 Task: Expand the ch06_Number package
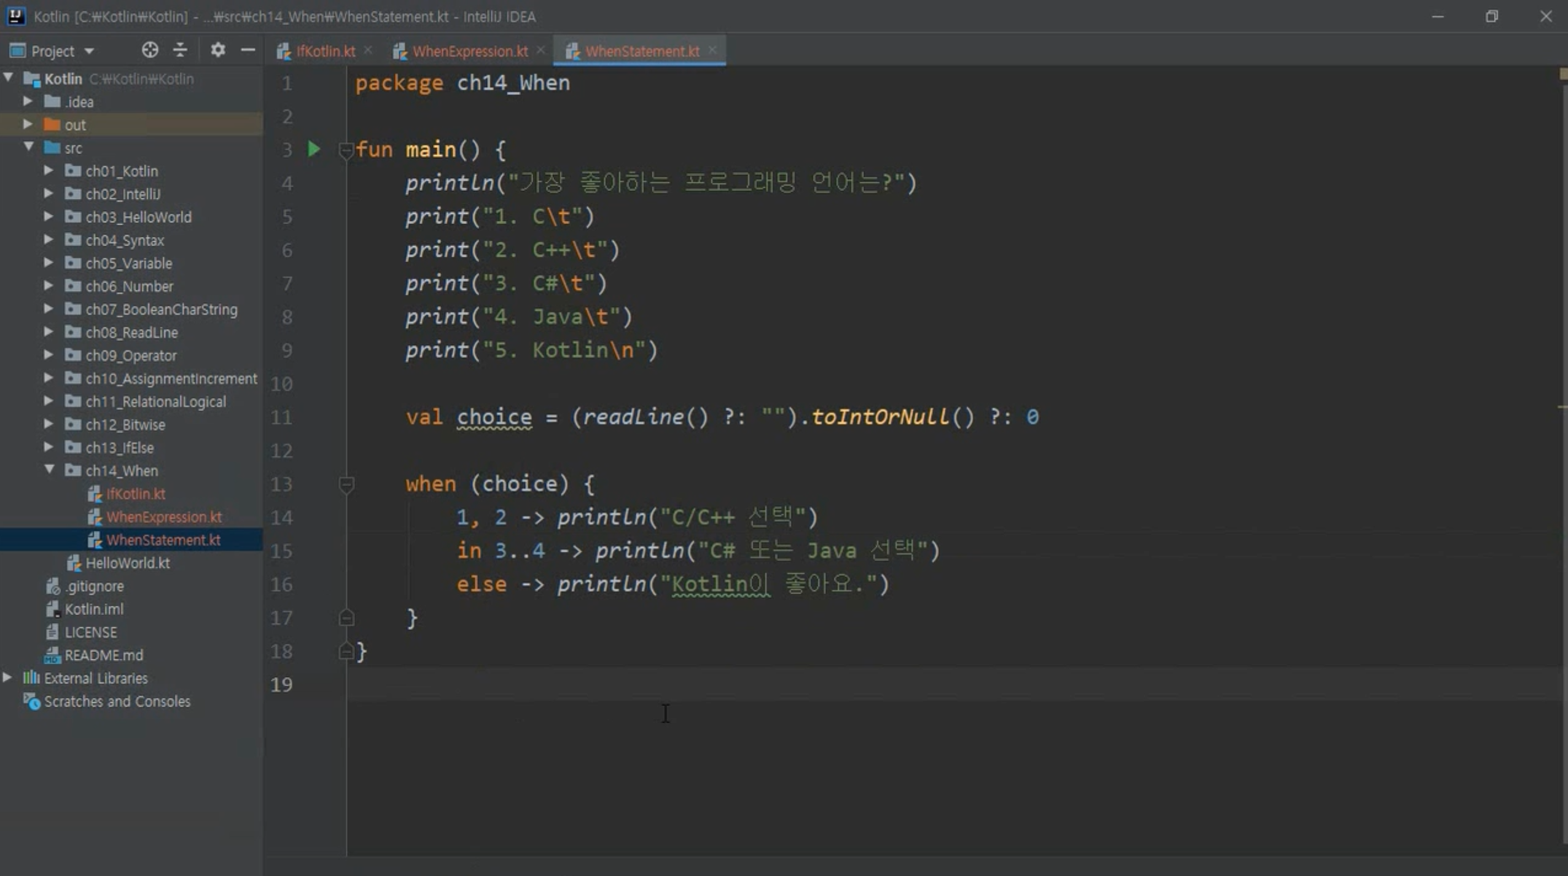coord(49,285)
